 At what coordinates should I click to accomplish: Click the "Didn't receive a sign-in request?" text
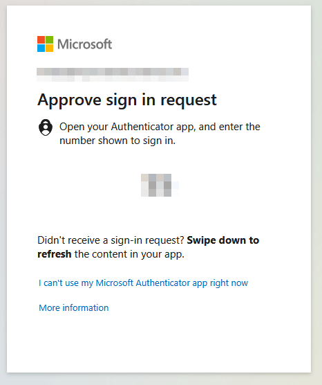point(111,240)
